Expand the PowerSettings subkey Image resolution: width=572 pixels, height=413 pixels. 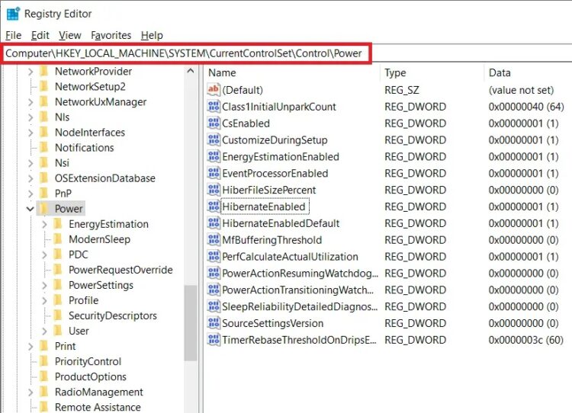click(x=44, y=286)
